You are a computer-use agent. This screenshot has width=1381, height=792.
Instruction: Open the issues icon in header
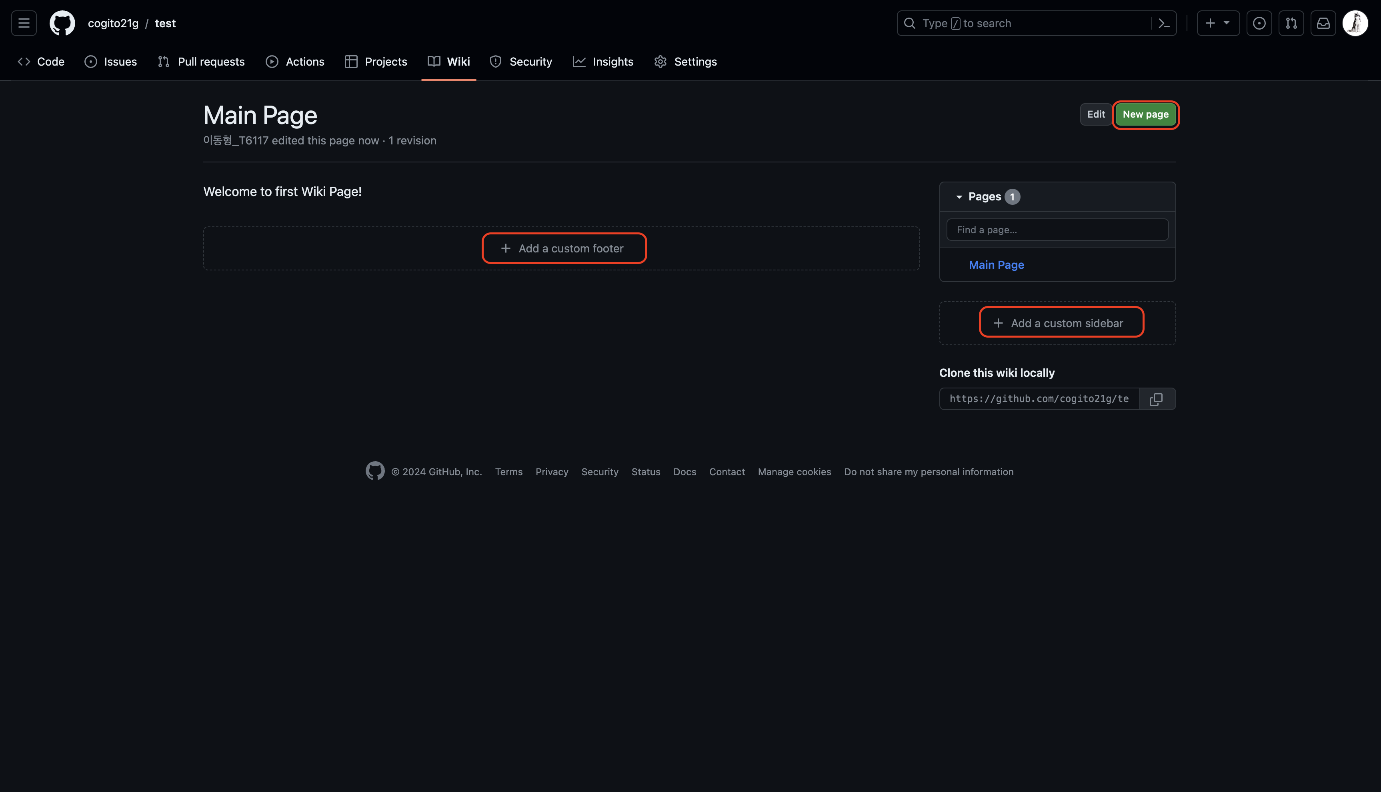pyautogui.click(x=1259, y=23)
